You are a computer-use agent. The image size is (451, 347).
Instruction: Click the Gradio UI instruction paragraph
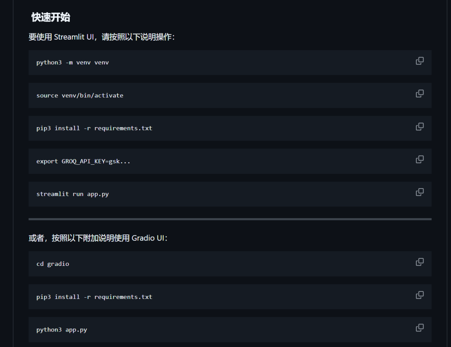pos(98,238)
